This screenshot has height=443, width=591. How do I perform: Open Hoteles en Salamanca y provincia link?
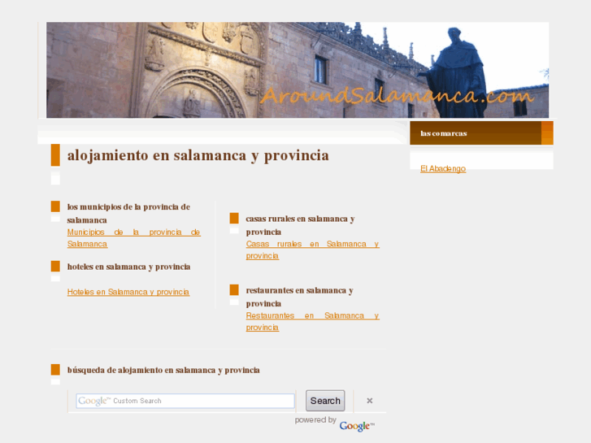pyautogui.click(x=128, y=292)
